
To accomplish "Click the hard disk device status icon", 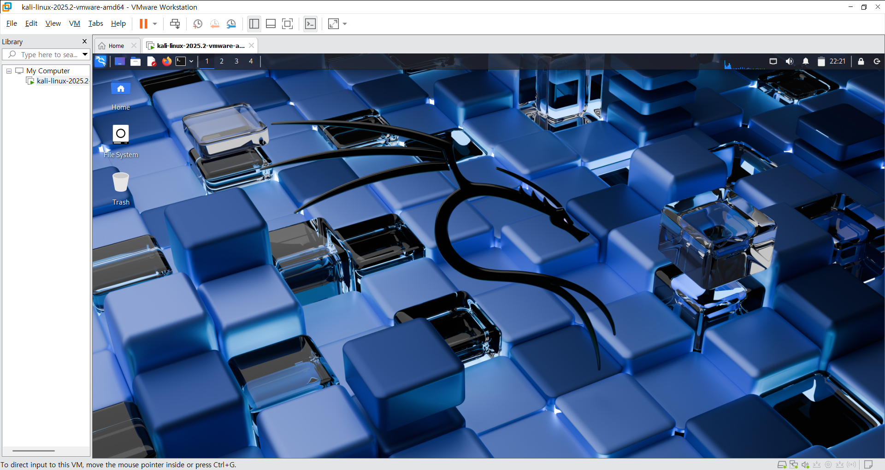I will [782, 464].
